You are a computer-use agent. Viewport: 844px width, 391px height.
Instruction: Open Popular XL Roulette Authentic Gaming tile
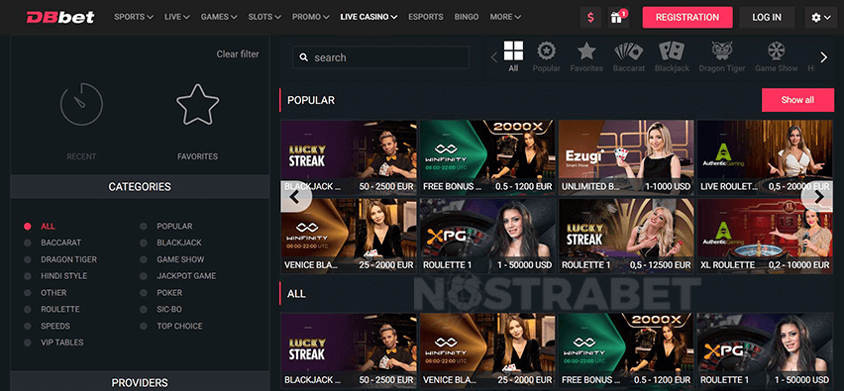pyautogui.click(x=765, y=237)
